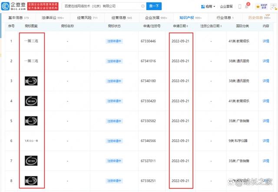Switch to the 经营风险 tab
Screen dimensions: 278x192
tap(87, 18)
